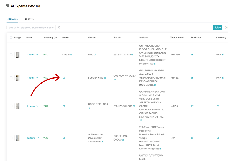Edit the memo for the Burger King receipt
228x161 pixels.
pyautogui.click(x=64, y=78)
